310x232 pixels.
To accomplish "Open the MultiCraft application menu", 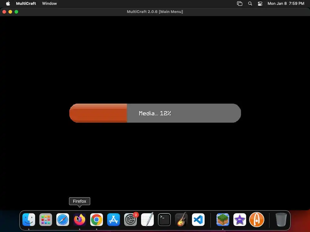I will pyautogui.click(x=26, y=3).
